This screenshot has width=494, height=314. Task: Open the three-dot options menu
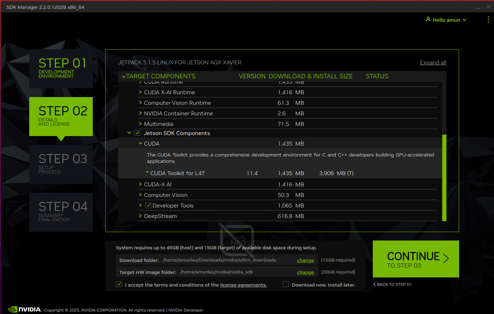[488, 20]
